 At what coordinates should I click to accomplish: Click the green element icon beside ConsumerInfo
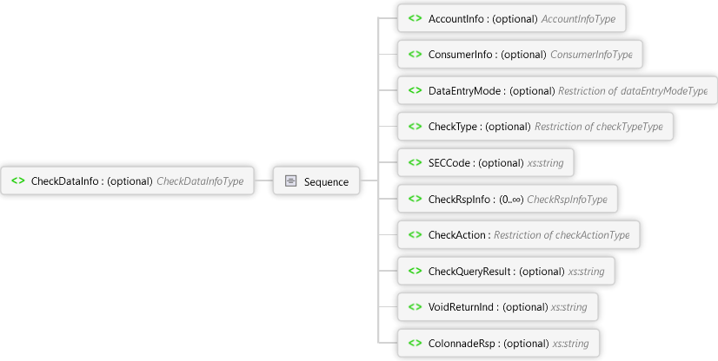416,55
